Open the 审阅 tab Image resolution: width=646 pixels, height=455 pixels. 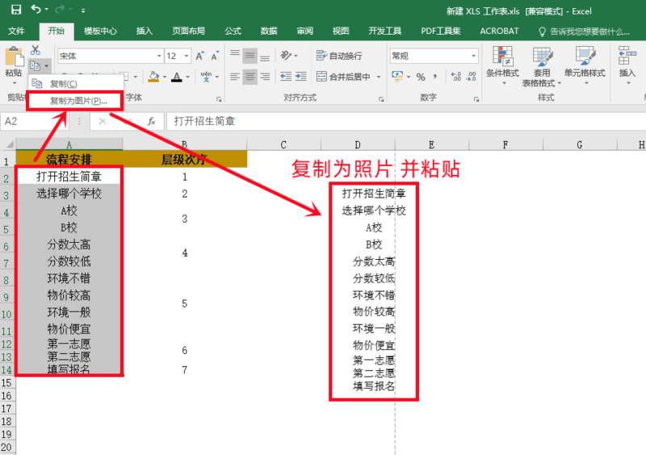304,31
